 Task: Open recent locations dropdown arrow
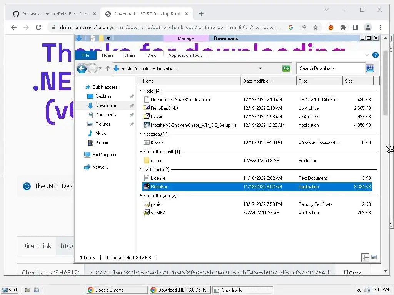tap(100, 68)
